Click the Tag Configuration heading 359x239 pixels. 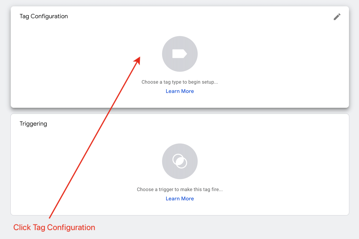point(44,16)
